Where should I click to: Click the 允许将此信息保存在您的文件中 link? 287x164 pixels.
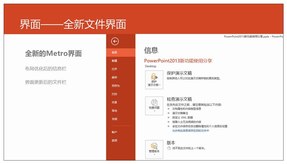(190, 131)
